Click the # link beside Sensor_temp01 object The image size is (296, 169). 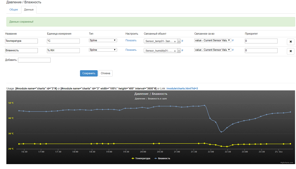click(182, 41)
